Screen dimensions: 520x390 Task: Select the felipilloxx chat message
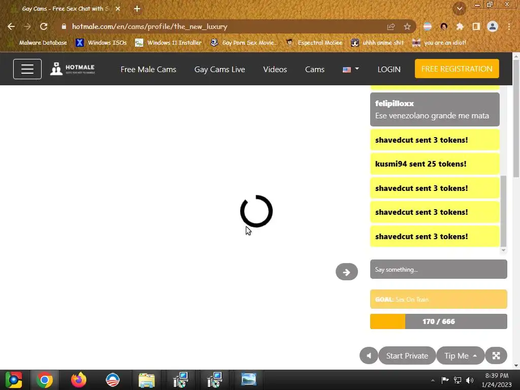pyautogui.click(x=435, y=110)
